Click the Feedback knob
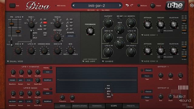Viewport: 194px width, 109px height. click(x=90, y=31)
